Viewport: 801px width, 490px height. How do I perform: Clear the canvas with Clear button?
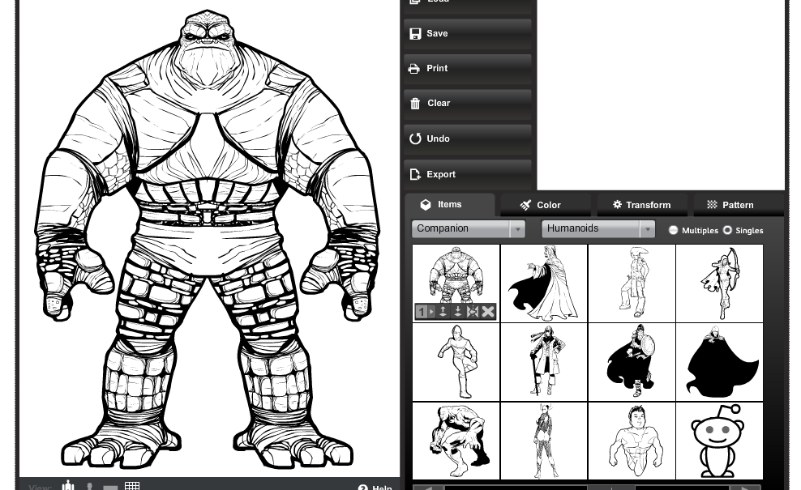pos(468,104)
